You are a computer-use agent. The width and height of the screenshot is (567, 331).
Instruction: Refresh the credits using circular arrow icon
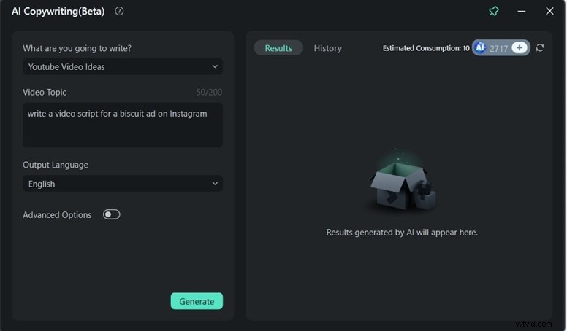click(540, 47)
